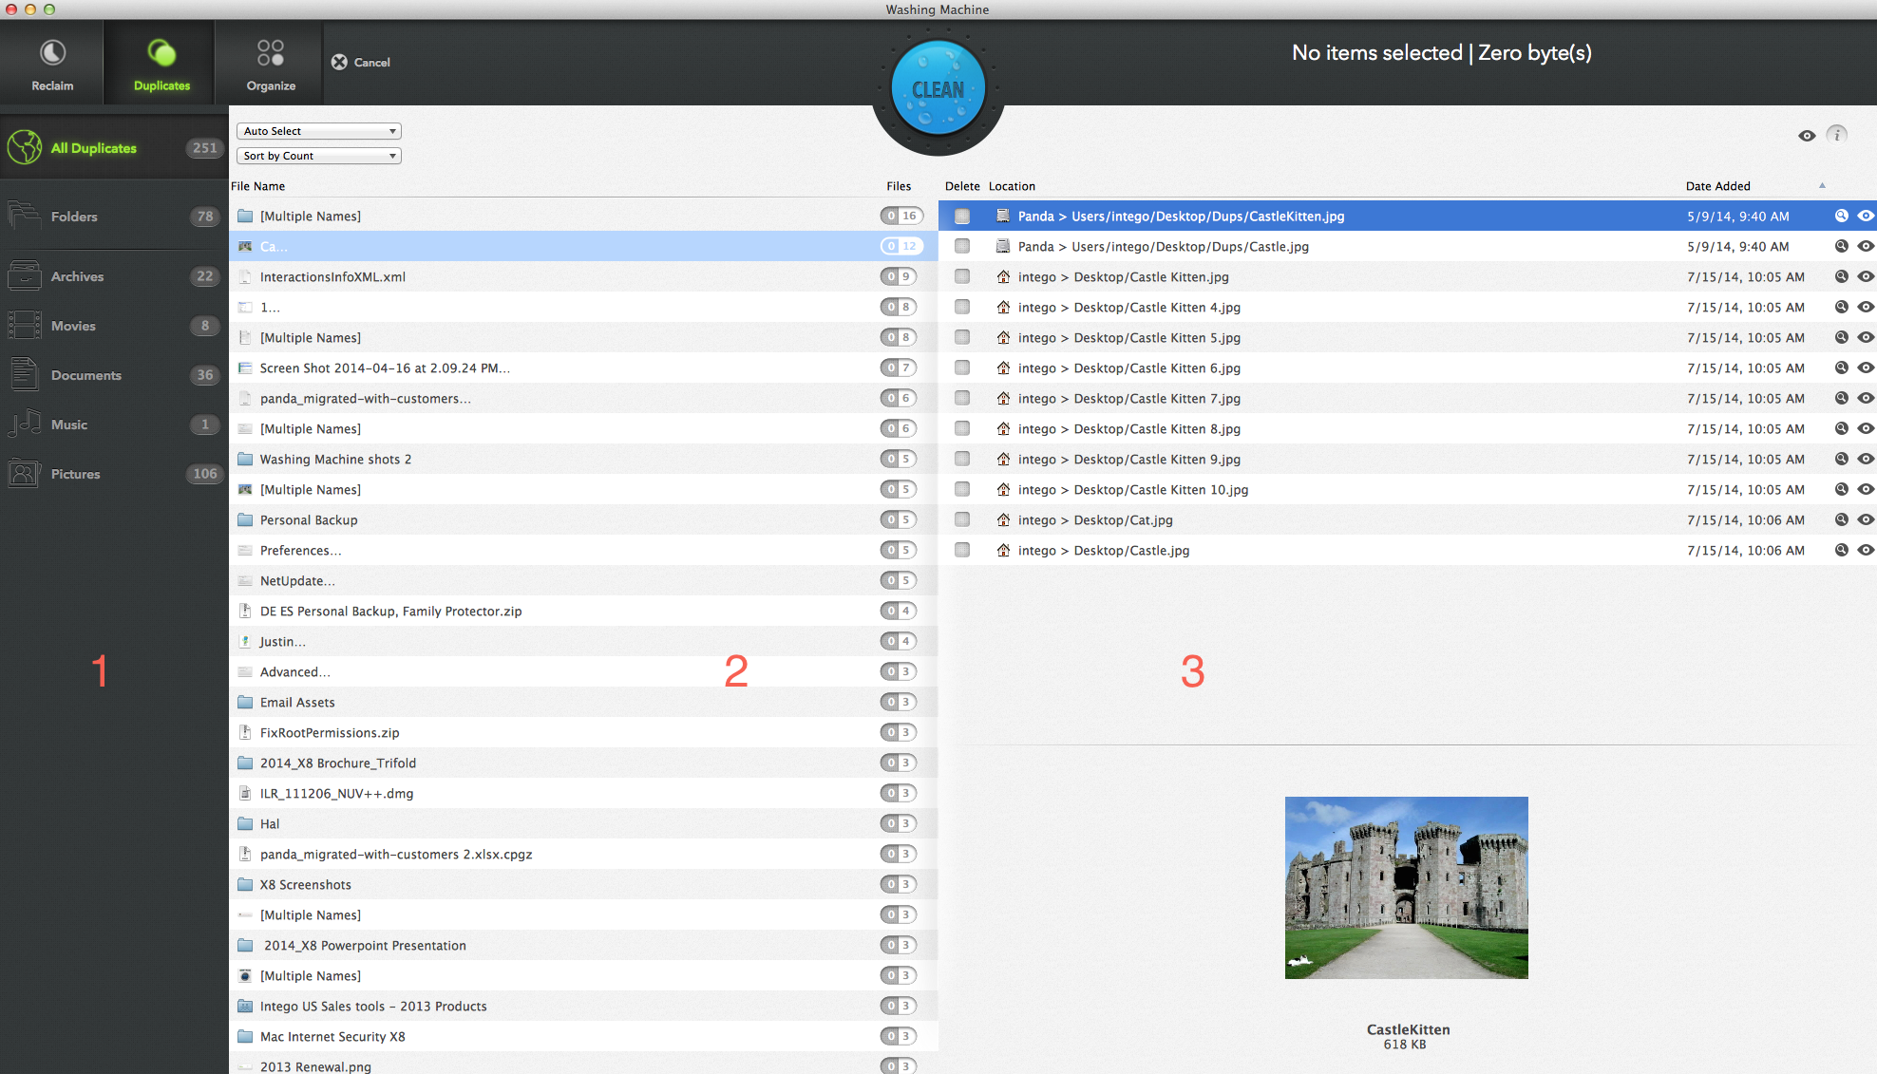The height and width of the screenshot is (1074, 1877).
Task: Preview Castle Kitten 9.jpg with eye icon
Action: (1866, 459)
